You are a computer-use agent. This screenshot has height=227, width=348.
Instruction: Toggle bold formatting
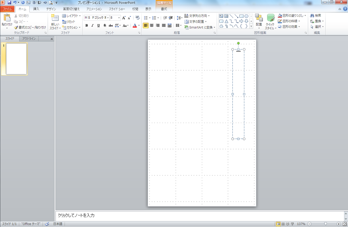[x=87, y=25]
